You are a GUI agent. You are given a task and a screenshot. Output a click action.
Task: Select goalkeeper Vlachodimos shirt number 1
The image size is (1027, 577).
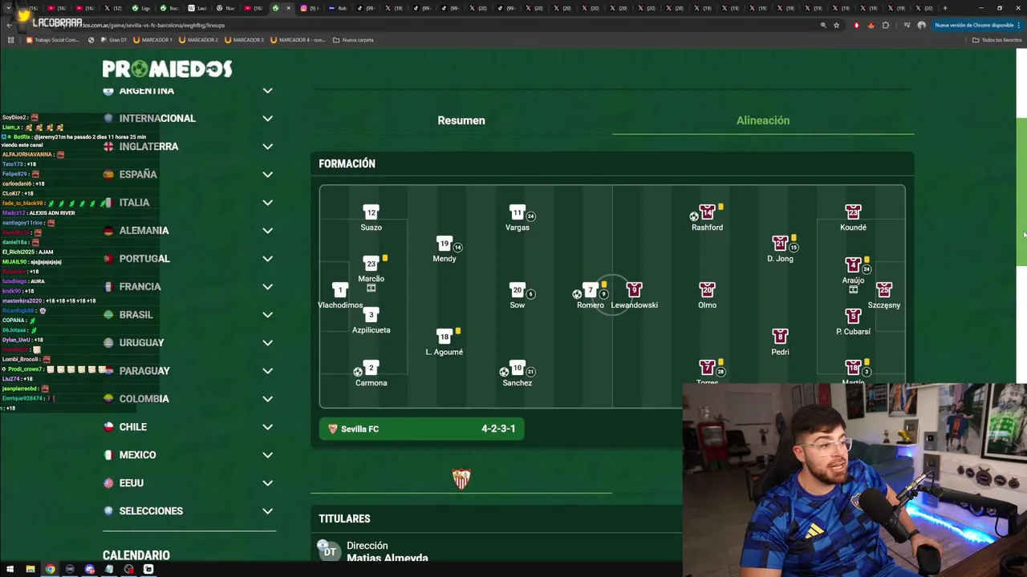tap(340, 290)
